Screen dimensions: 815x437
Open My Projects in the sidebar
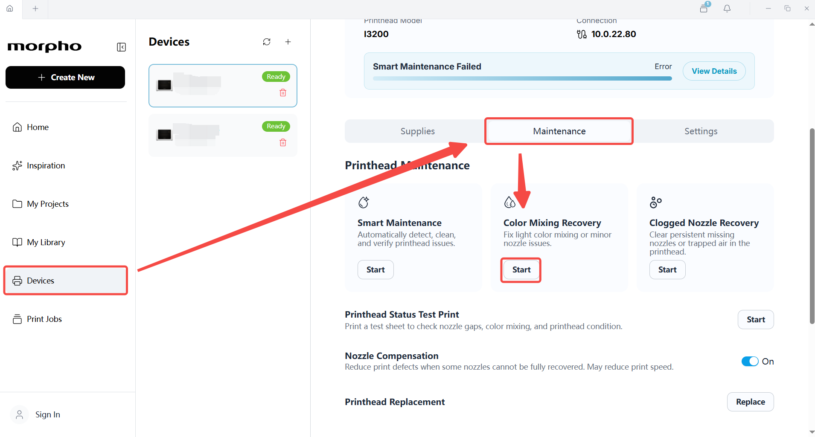pyautogui.click(x=66, y=204)
